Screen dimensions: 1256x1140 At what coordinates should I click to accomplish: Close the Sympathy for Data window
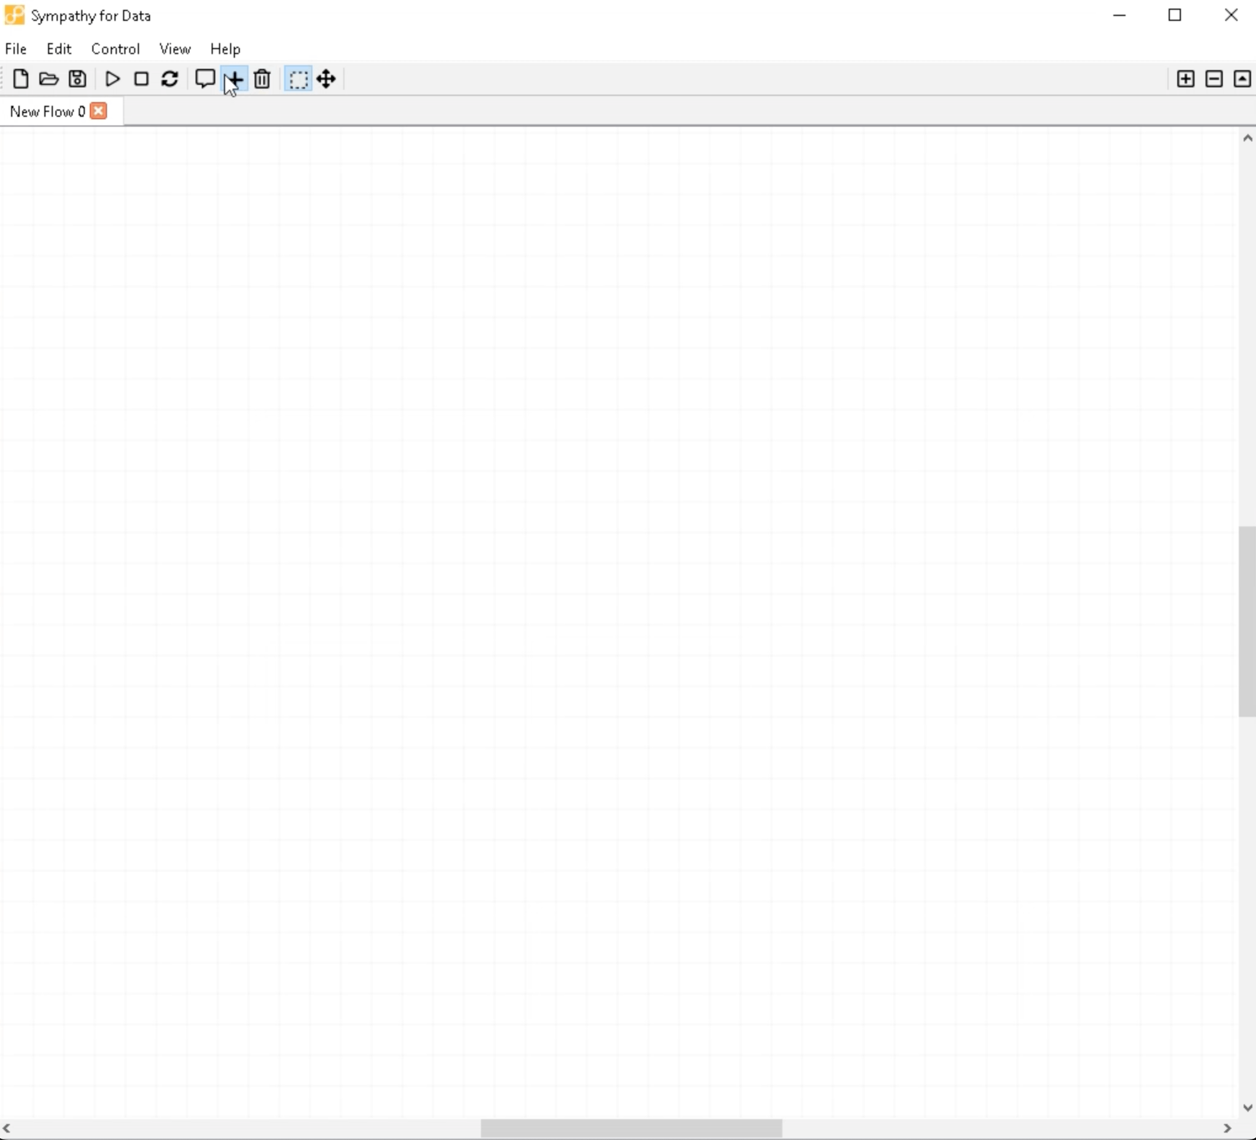[x=1231, y=15]
